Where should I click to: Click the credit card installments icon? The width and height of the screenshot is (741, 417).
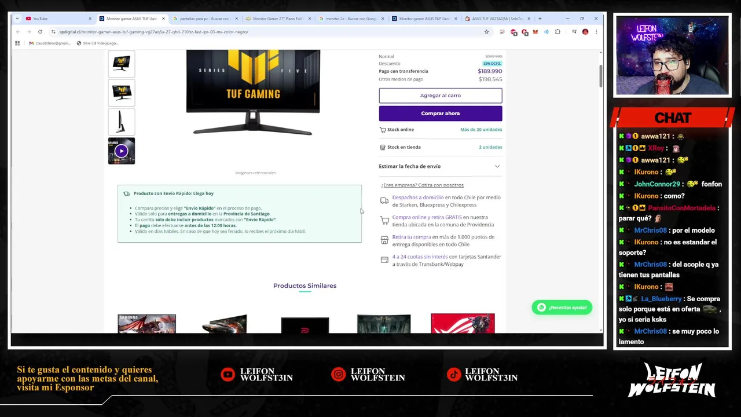384,260
